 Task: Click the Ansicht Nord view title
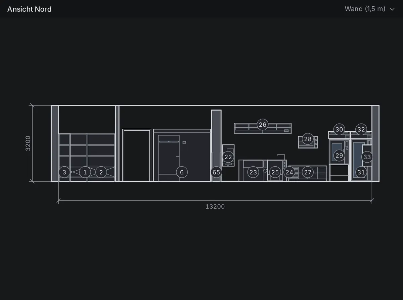tap(30, 9)
